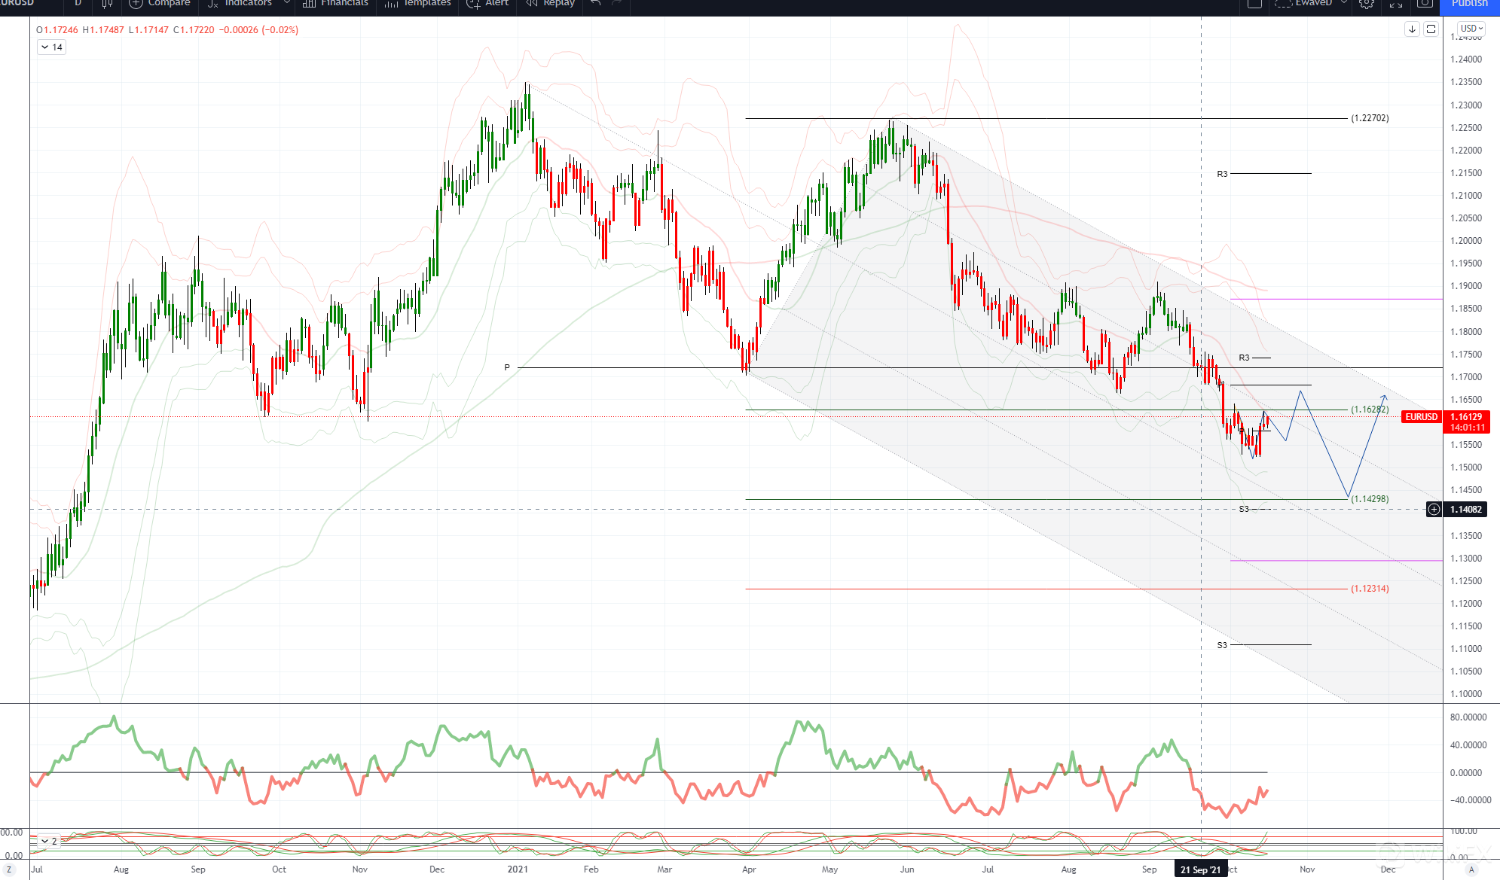Click the Replay button

click(550, 4)
